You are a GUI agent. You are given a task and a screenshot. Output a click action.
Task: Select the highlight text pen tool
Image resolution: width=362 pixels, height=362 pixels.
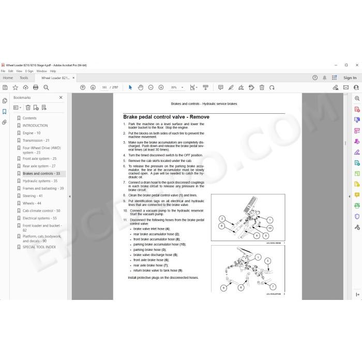pos(231,87)
